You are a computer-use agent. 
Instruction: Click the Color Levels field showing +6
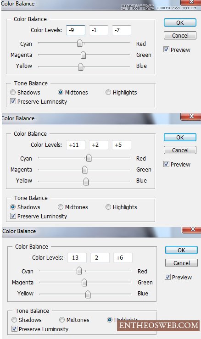[x=123, y=258]
